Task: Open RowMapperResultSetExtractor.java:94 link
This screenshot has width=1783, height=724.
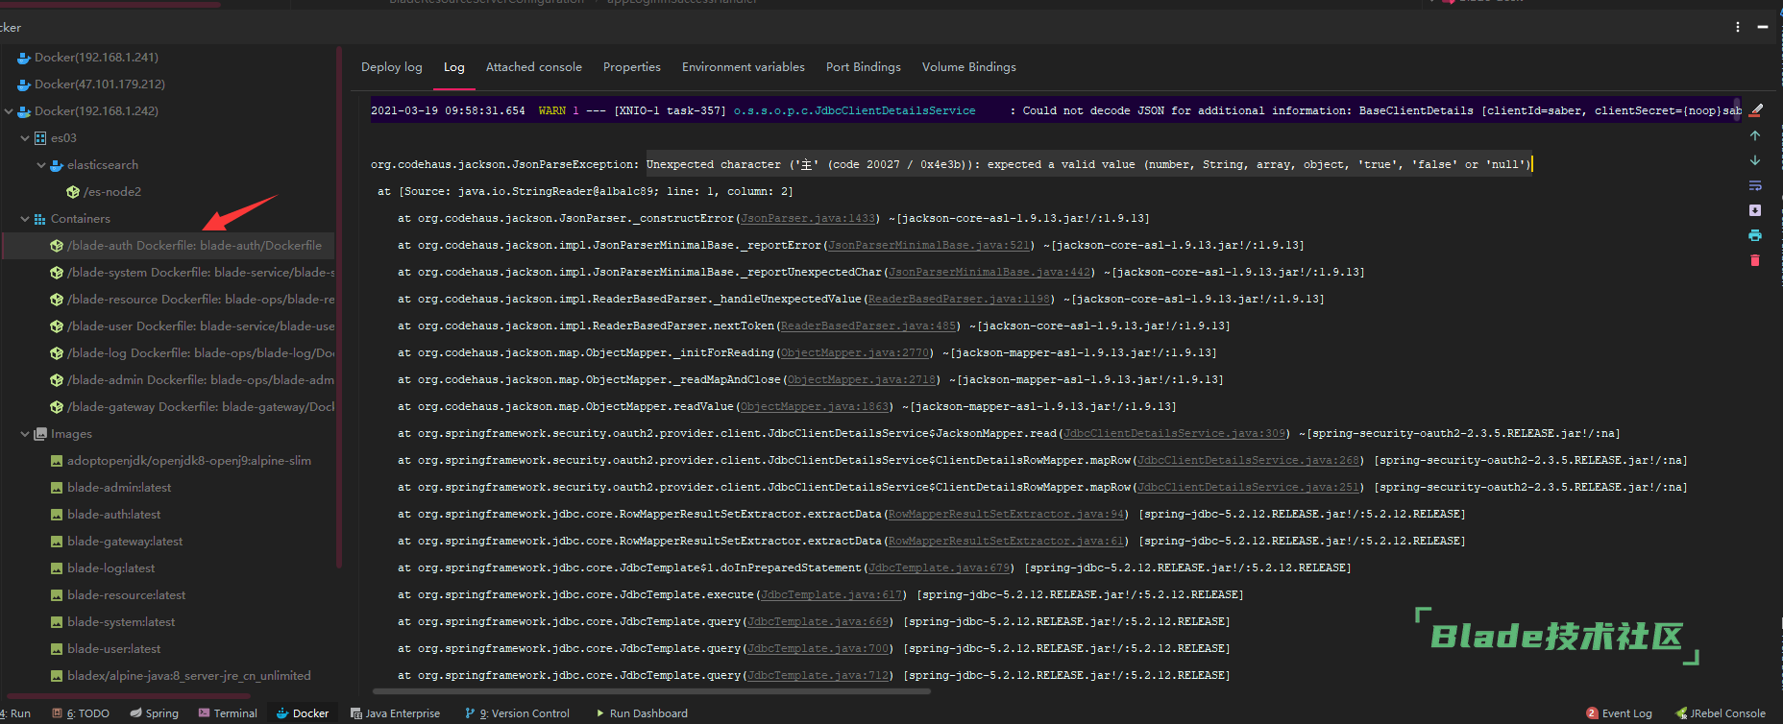Action: click(x=1006, y=515)
